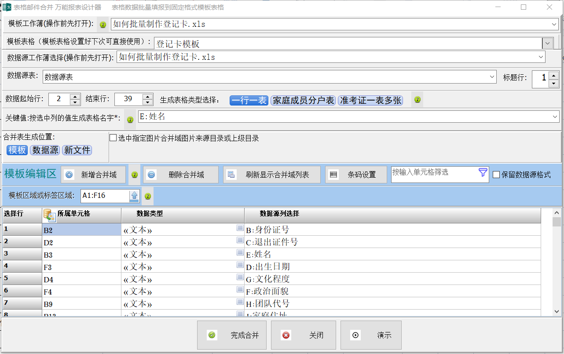Viewport: 564px width, 354px height.
Task: Click 完成合并 button
Action: pos(232,335)
